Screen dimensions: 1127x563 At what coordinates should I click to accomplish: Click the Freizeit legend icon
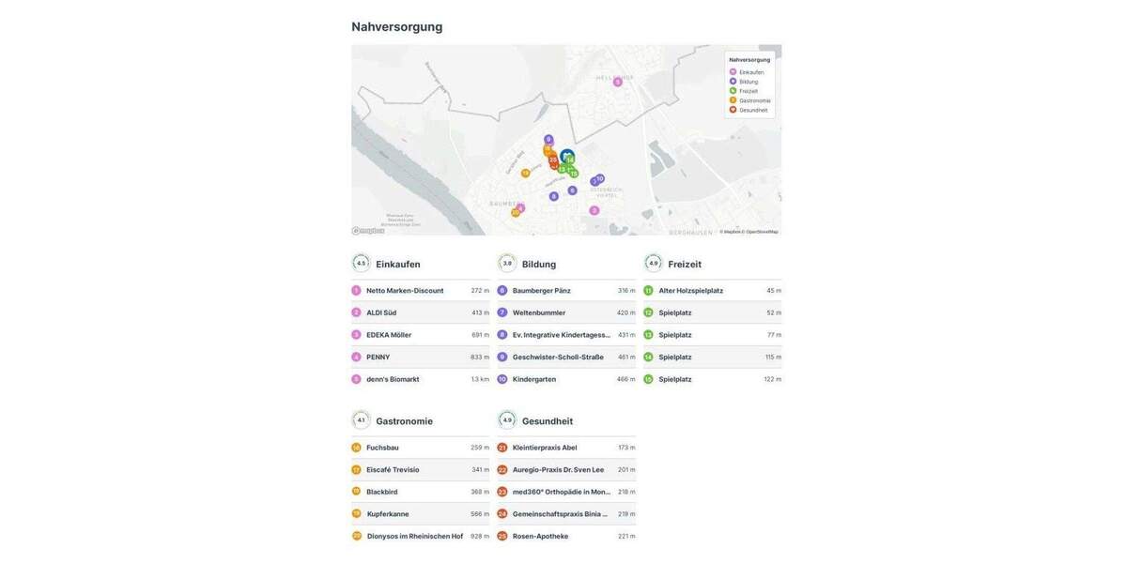point(731,88)
